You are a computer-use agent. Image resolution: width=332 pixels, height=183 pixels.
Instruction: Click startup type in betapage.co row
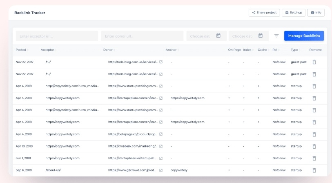coord(296,134)
